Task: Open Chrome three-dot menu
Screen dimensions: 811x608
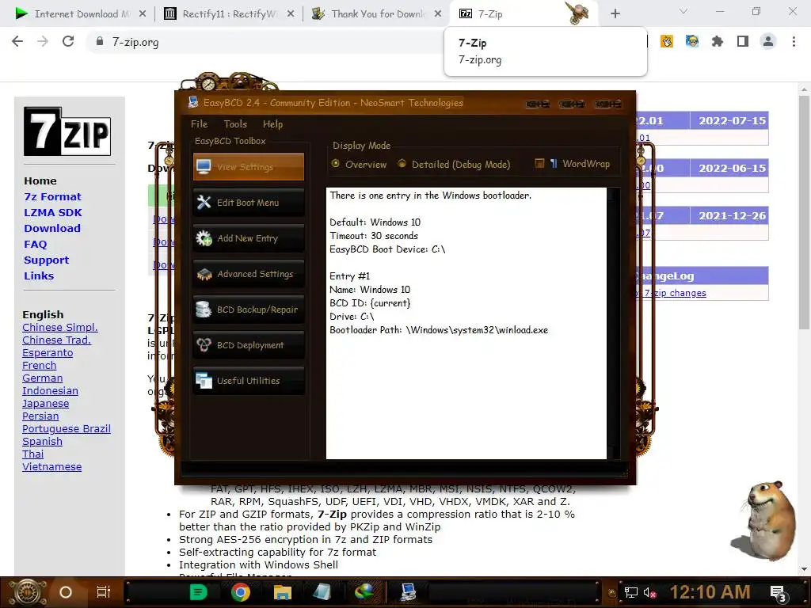Action: tap(794, 41)
